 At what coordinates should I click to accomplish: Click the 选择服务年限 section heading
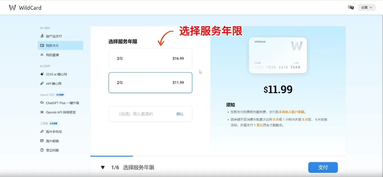[x=123, y=42]
